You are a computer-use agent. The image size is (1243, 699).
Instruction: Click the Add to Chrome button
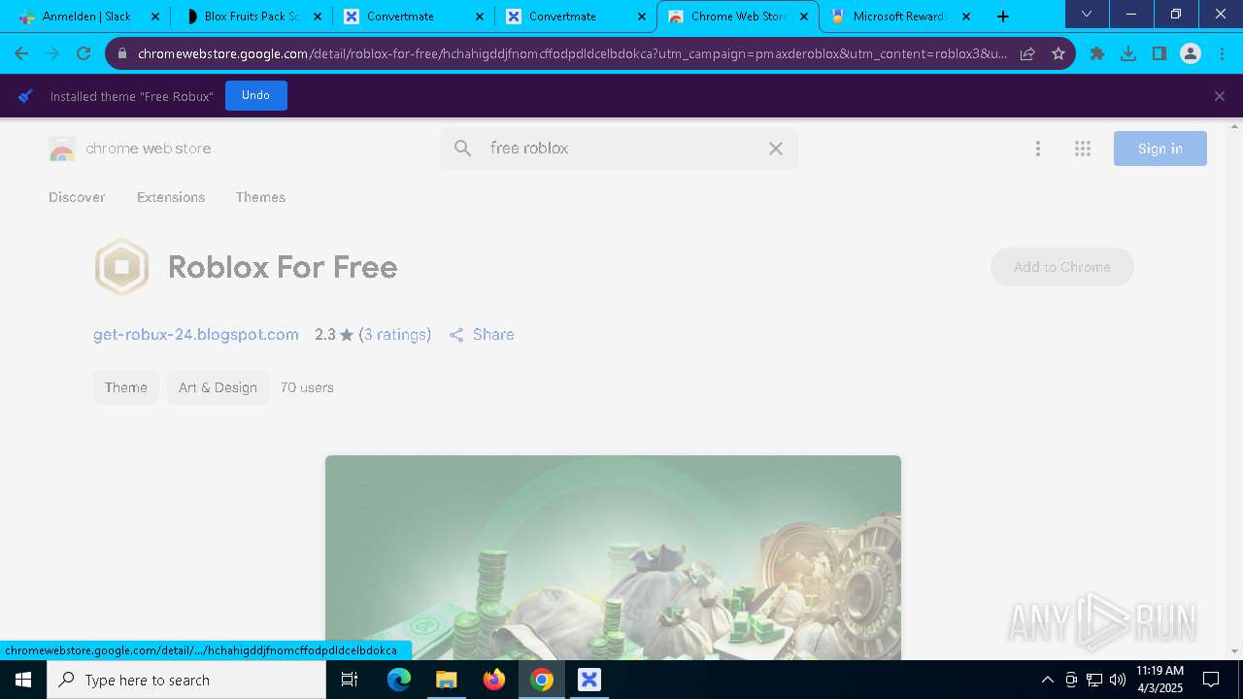pos(1062,267)
